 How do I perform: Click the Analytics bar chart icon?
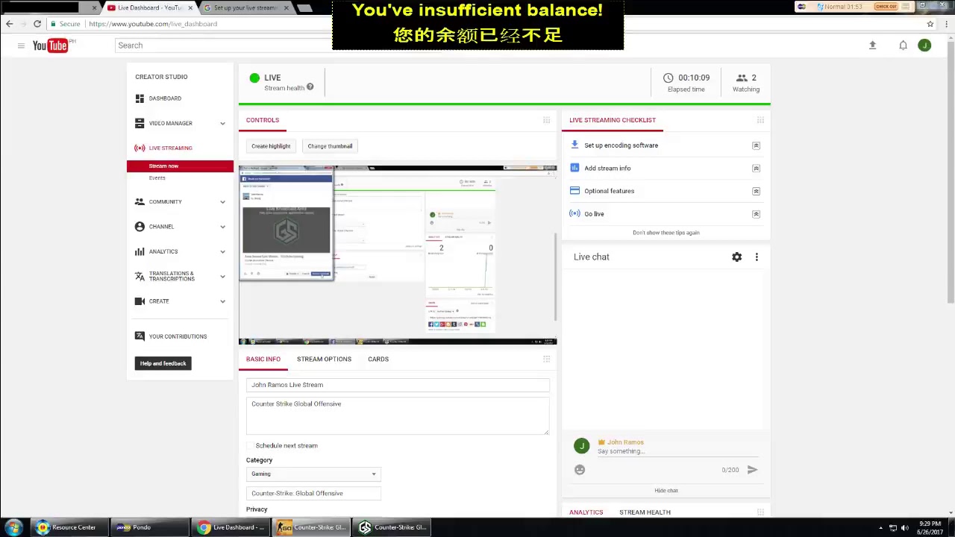140,251
